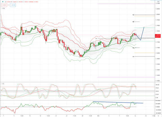Viewport: 162px width, 117px height.
Task: Click the countdown timer label on price axis
Action: [x=158, y=37]
